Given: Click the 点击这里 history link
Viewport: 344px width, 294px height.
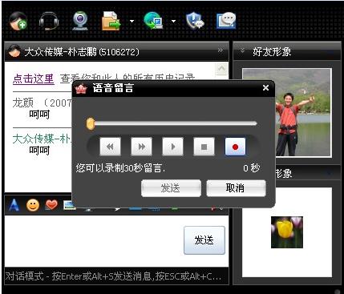Looking at the screenshot, I should [x=34, y=79].
